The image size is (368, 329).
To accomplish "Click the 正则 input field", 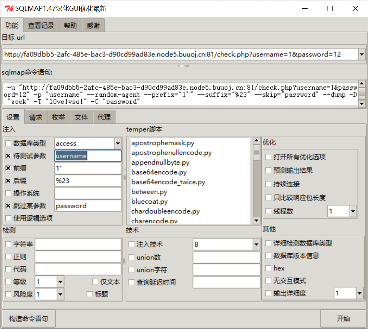I will click(78, 257).
